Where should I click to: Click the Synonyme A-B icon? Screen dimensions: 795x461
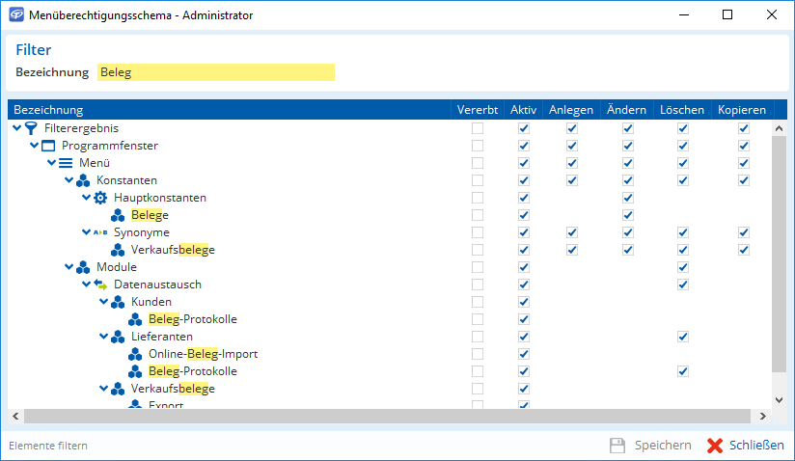pos(100,232)
